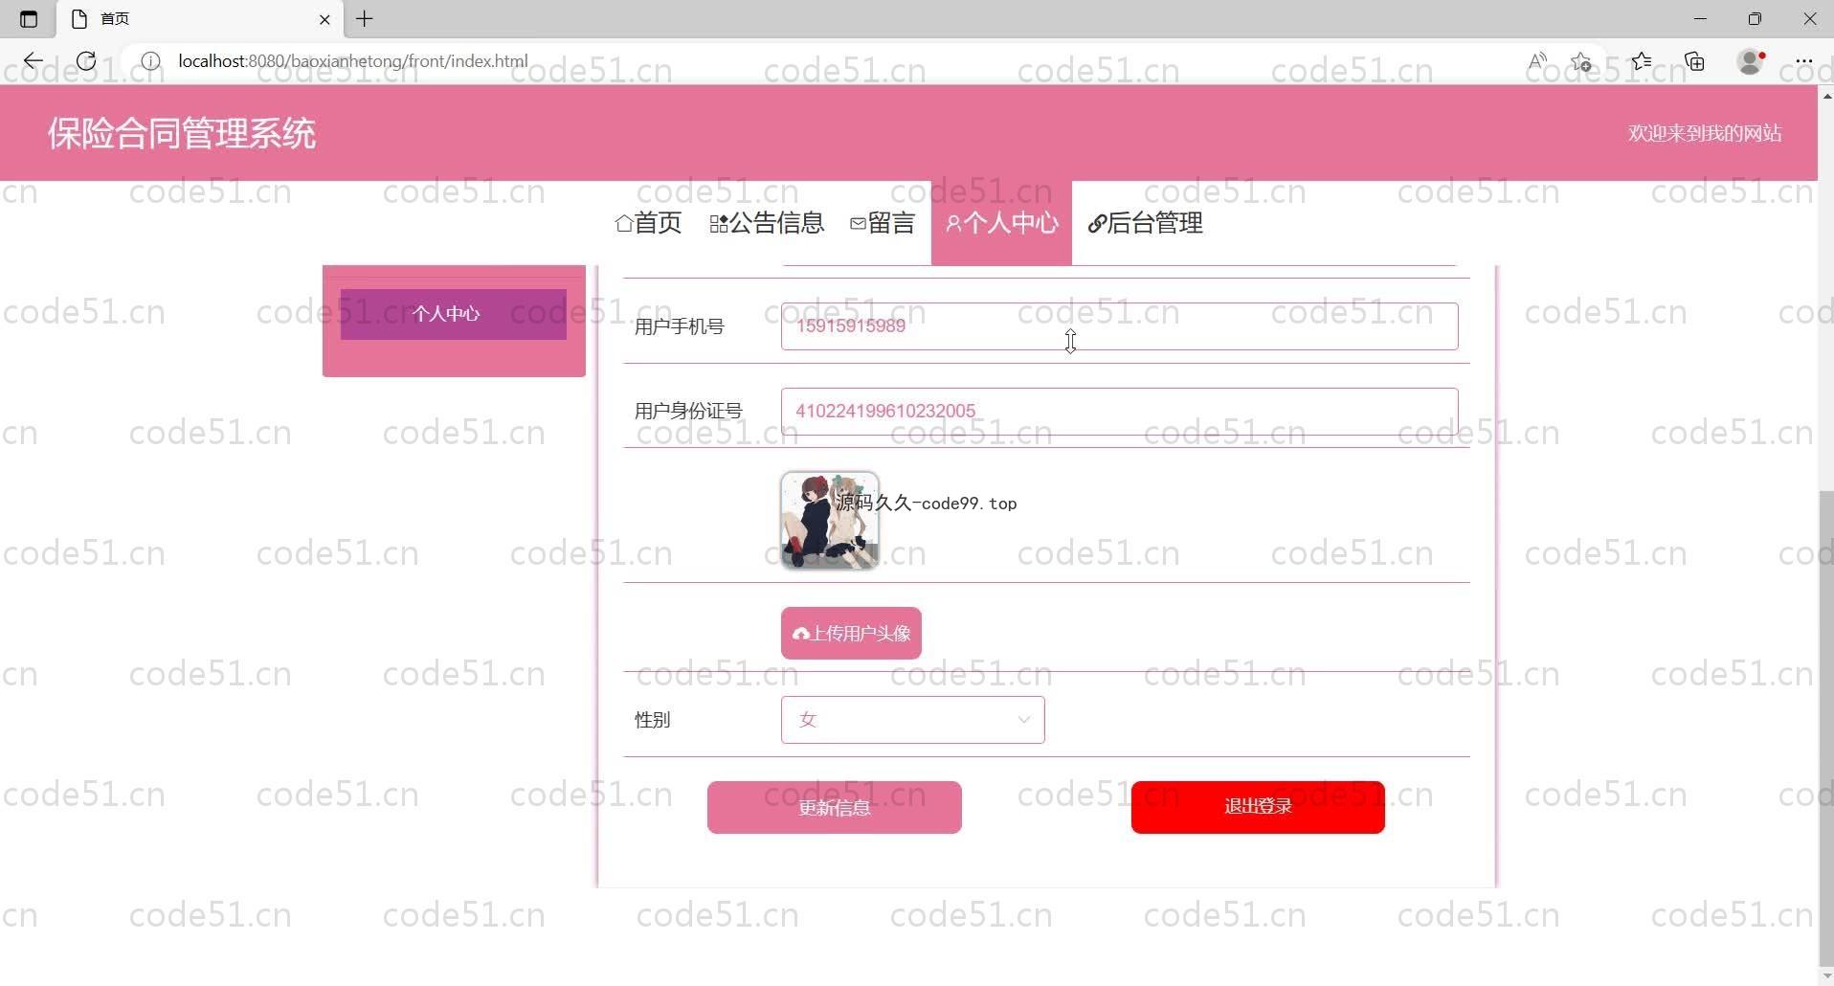The width and height of the screenshot is (1834, 986).
Task: Select the 首页 browser tab
Action: click(200, 19)
